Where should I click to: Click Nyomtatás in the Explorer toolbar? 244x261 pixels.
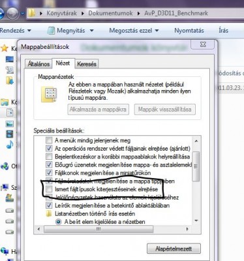pyautogui.click(x=189, y=31)
